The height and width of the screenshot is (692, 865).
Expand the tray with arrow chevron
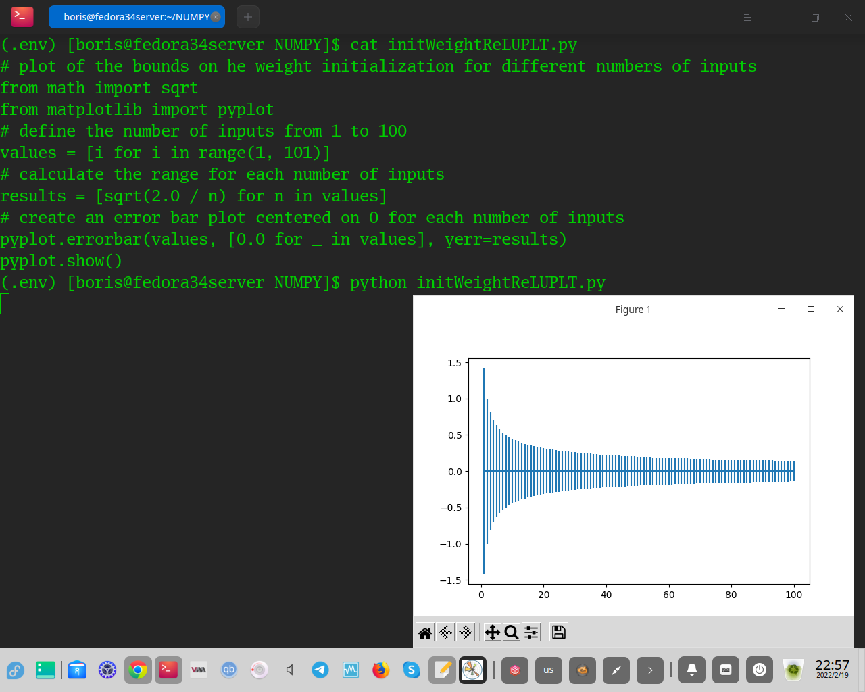point(650,670)
